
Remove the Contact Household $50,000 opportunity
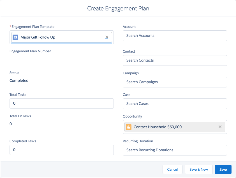(220, 127)
